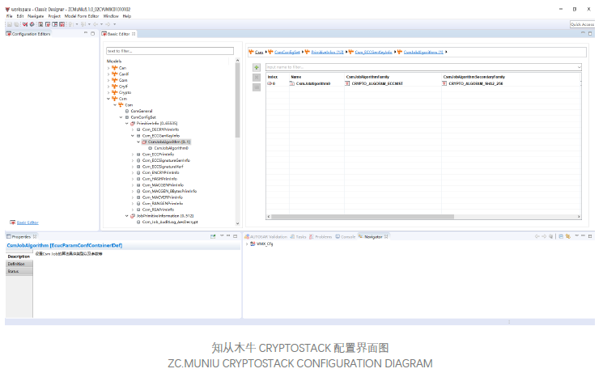Expand the Can model node

[108, 68]
